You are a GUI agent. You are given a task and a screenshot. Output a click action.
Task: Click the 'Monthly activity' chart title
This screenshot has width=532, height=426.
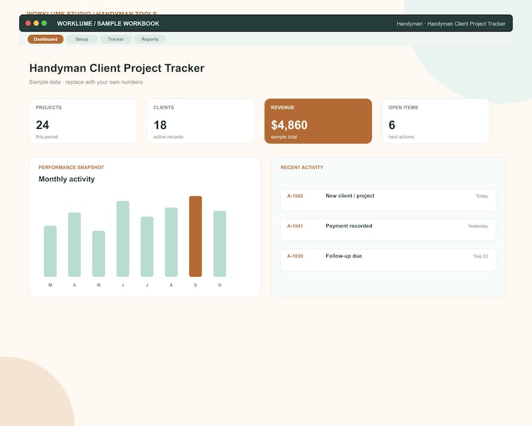coord(66,179)
